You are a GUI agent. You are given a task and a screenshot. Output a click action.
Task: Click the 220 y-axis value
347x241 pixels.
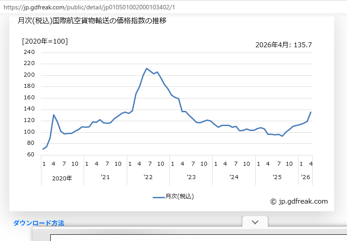coord(29,63)
